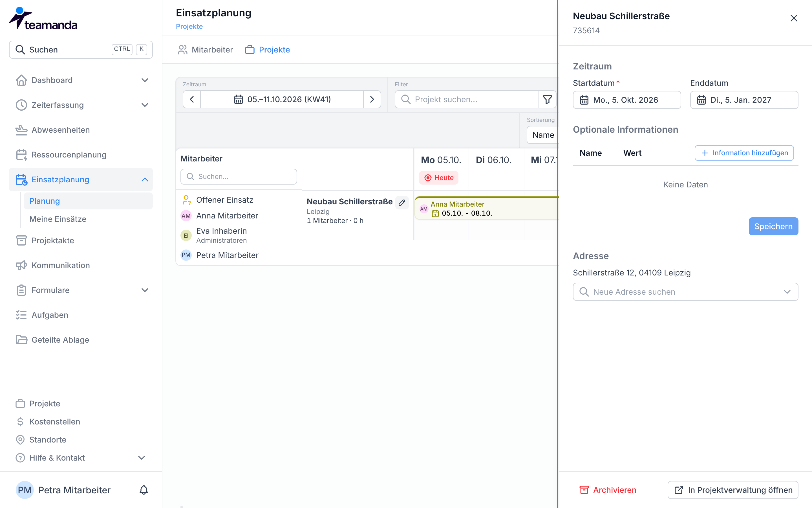Expand the Dashboard menu

tap(145, 80)
